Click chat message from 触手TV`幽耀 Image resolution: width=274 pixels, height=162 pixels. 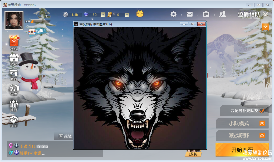click(32, 153)
